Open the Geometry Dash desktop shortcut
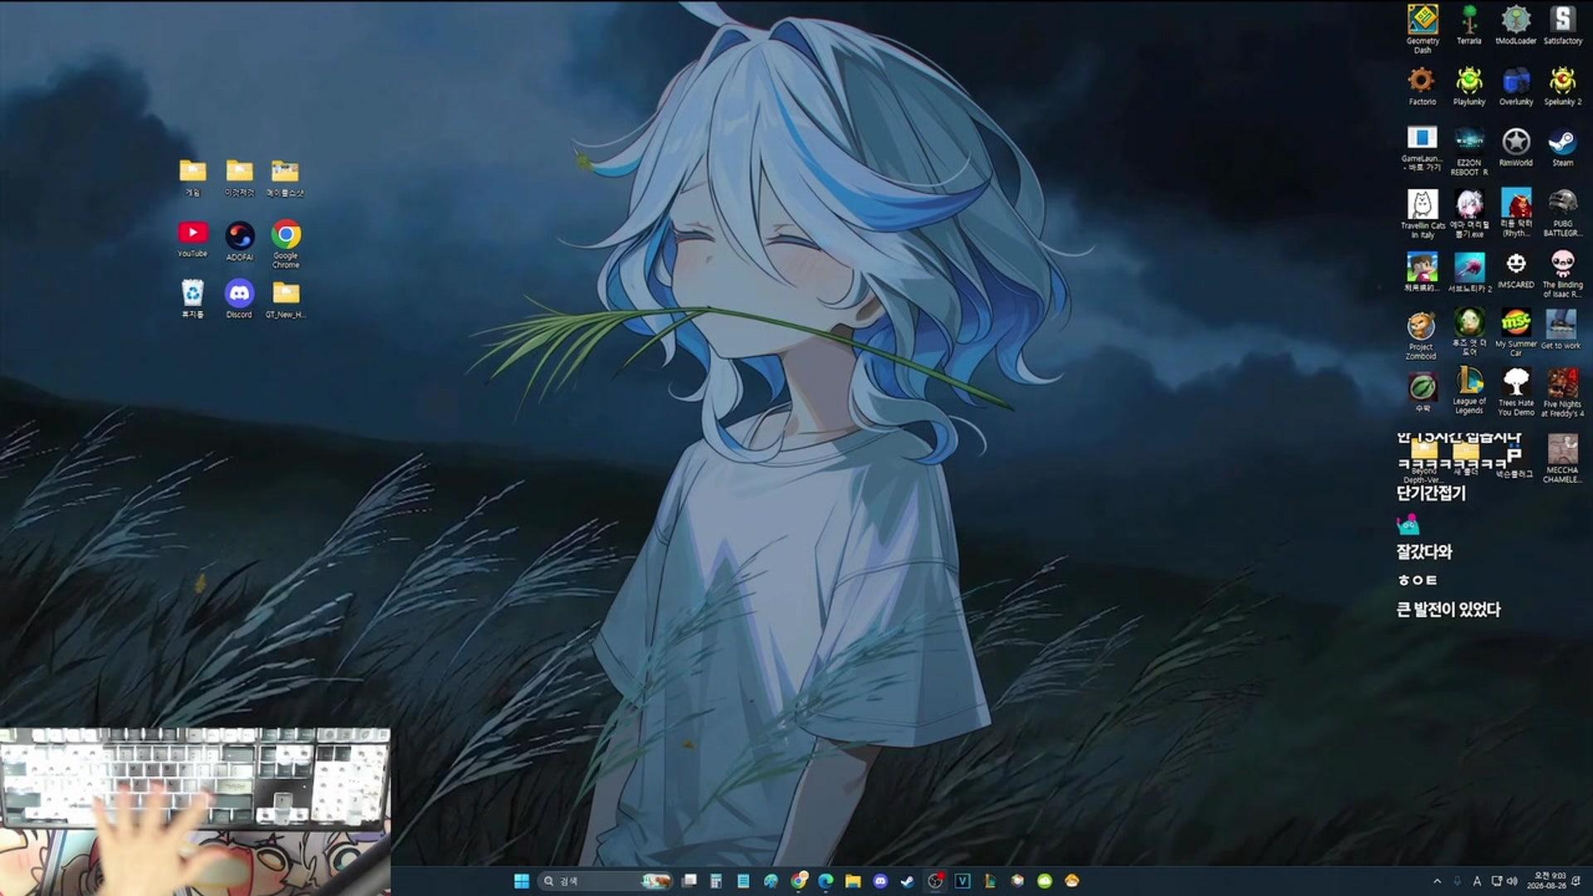The image size is (1593, 896). pyautogui.click(x=1422, y=28)
